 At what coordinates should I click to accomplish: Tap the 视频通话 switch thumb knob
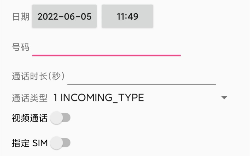(x=56, y=118)
